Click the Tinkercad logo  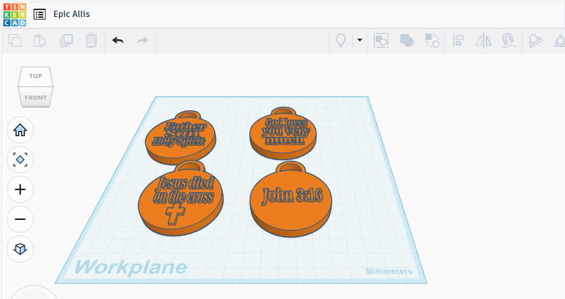15,15
